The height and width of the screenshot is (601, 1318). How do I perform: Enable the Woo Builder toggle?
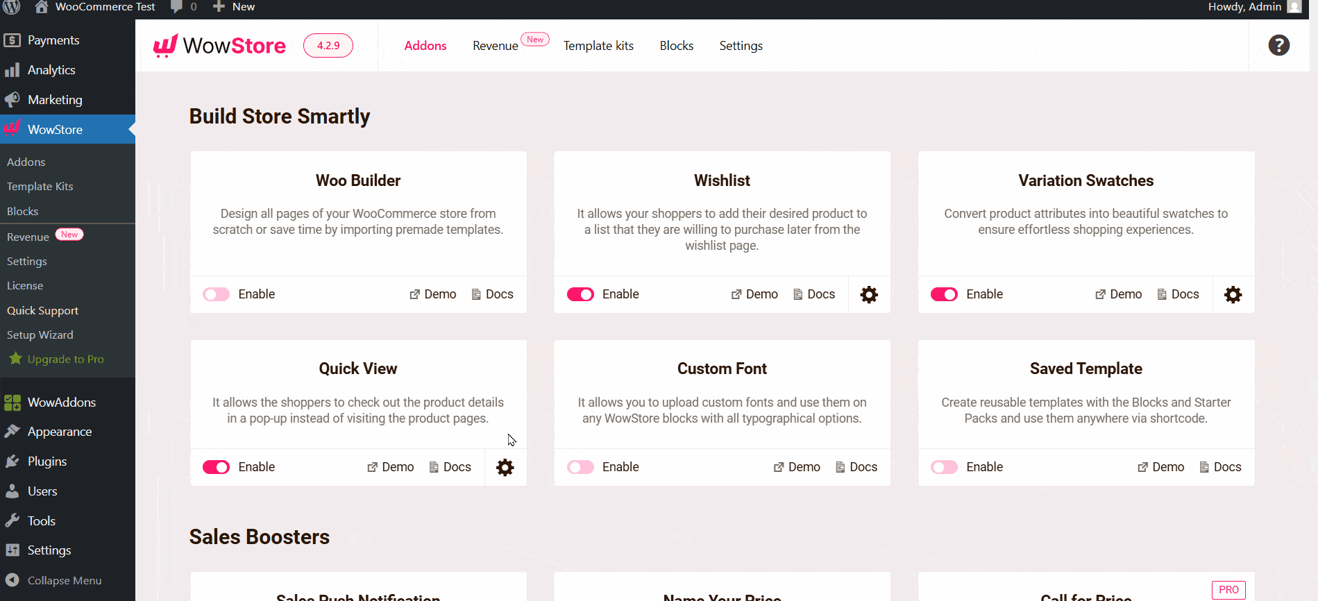tap(216, 294)
